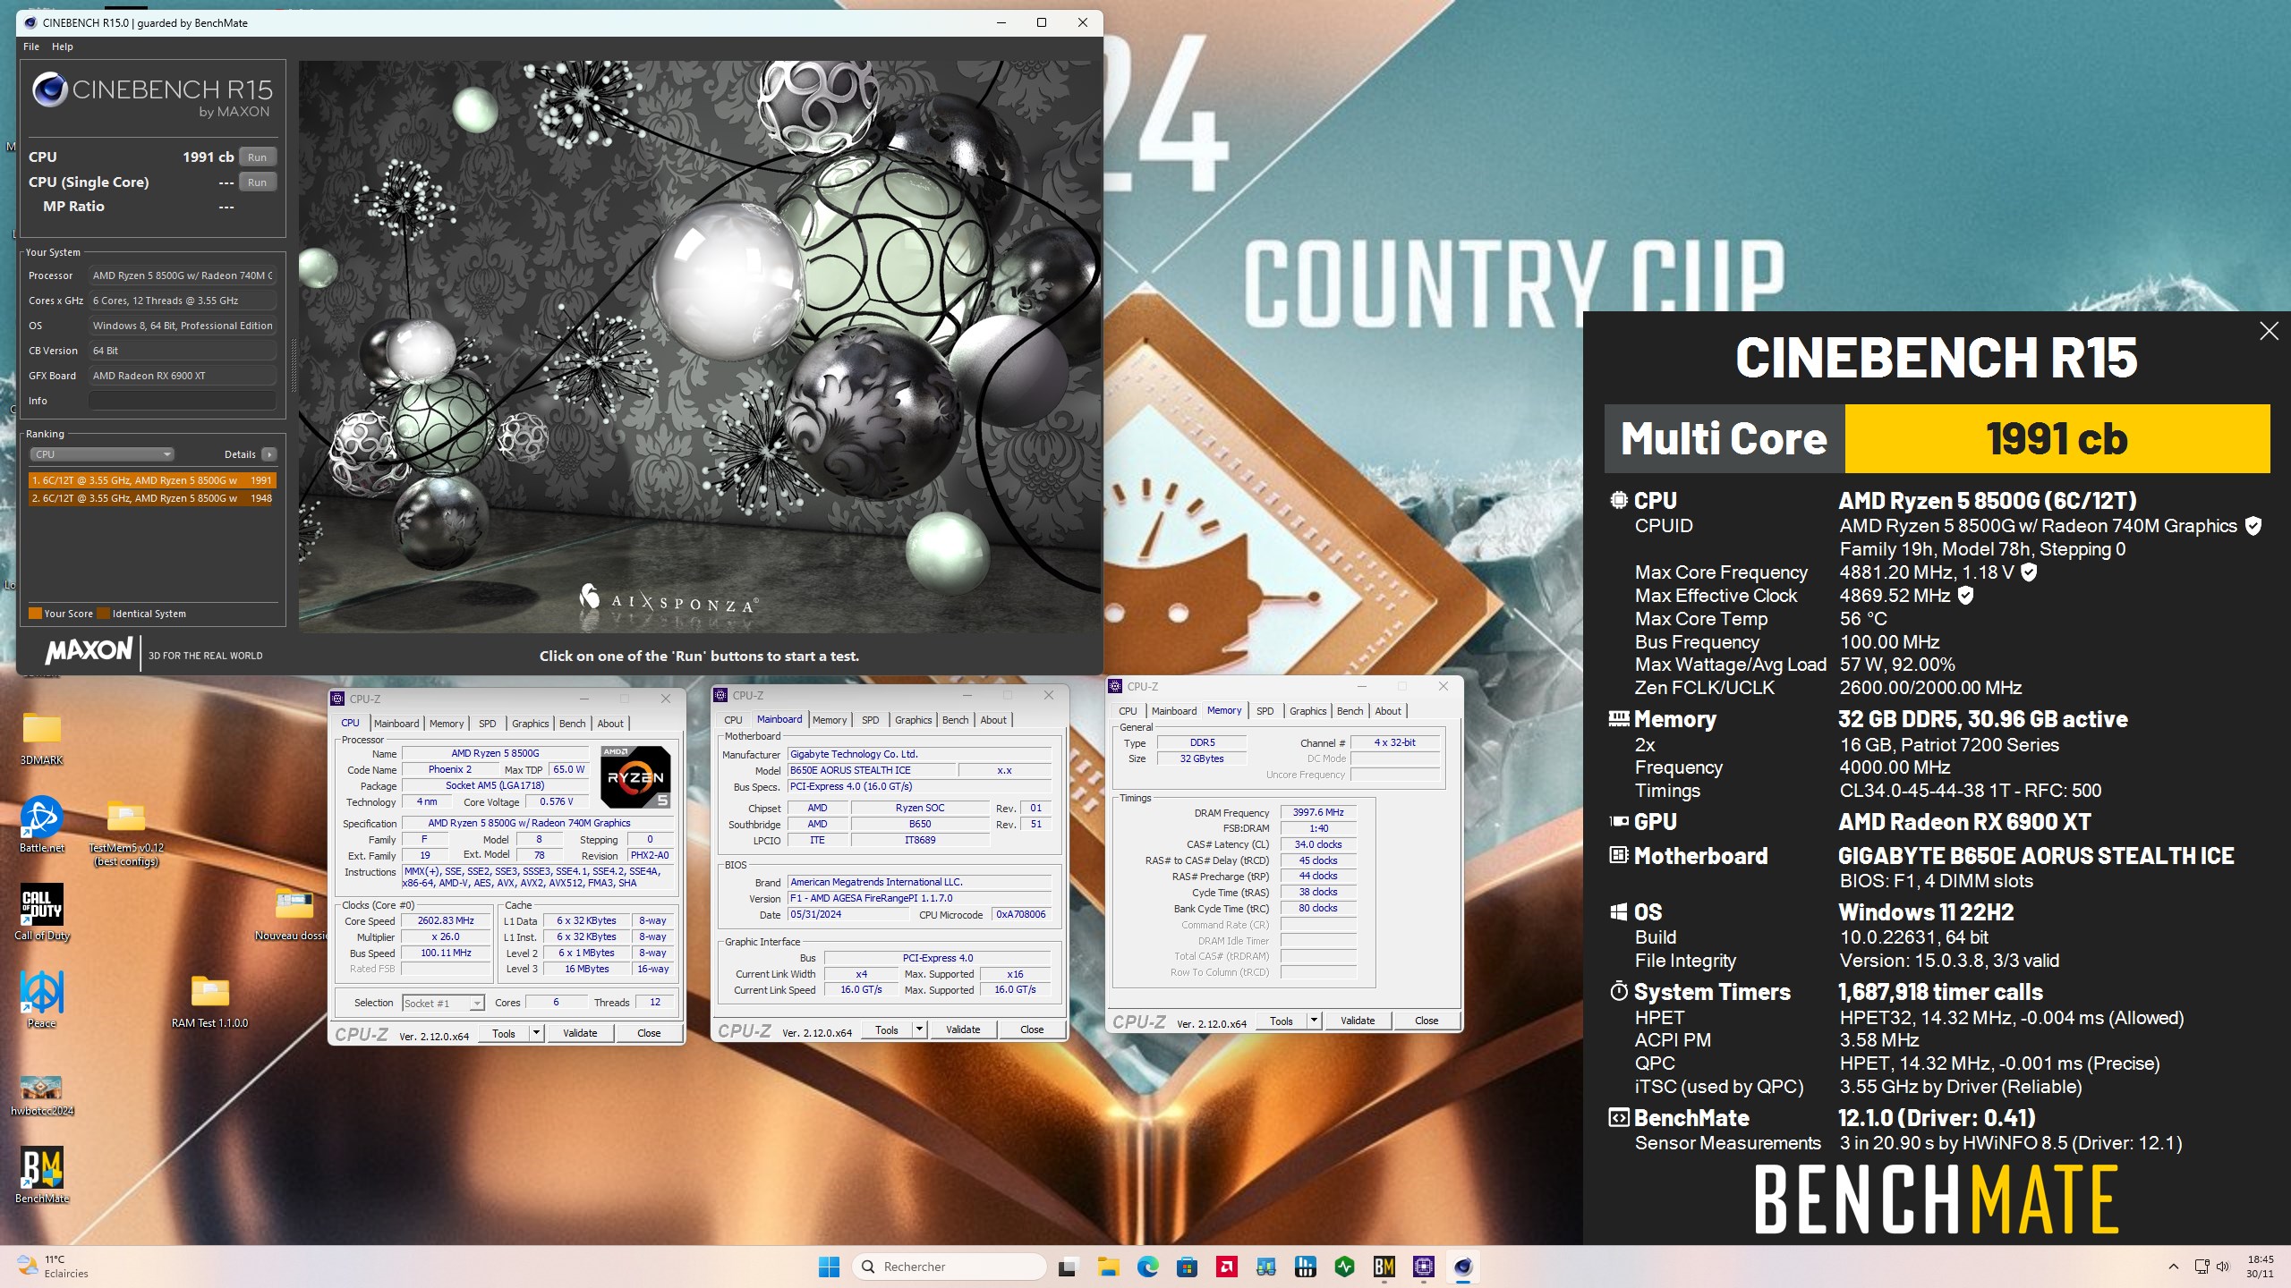
Task: Open Microsoft Store from the taskbar
Action: point(1187,1267)
